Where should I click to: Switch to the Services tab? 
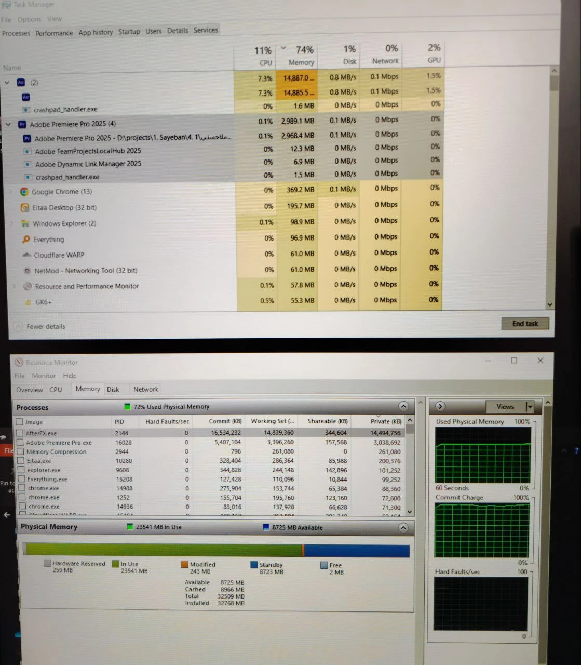coord(206,30)
